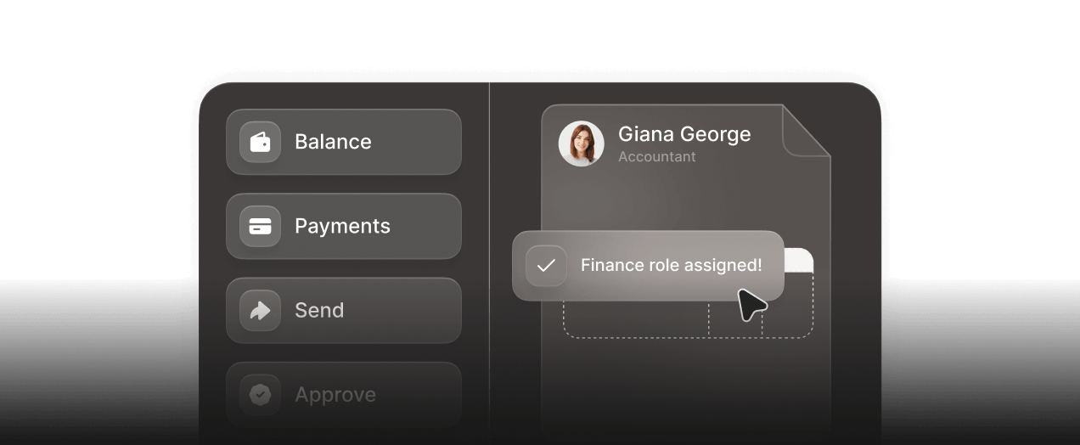Open the Balance menu item
1080x445 pixels.
coord(344,142)
